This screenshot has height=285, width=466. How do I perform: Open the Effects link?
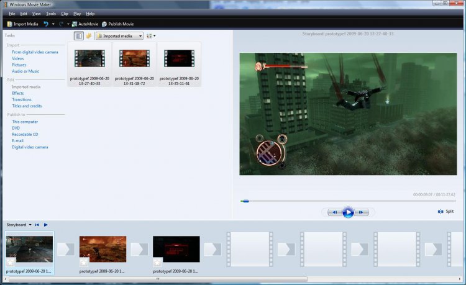coord(18,93)
